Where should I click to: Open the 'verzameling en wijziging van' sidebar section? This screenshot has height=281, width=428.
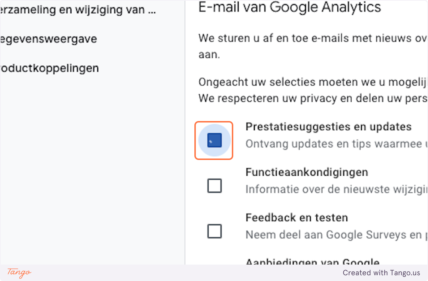[78, 10]
